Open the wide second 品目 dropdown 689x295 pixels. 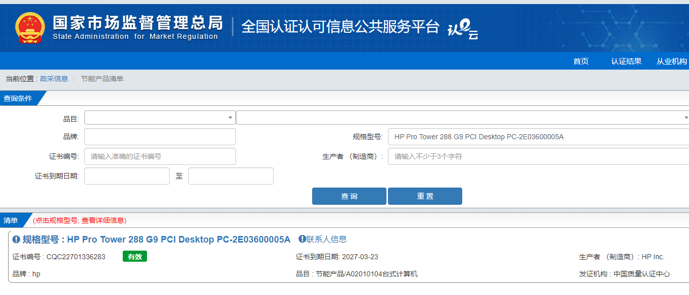coord(462,117)
